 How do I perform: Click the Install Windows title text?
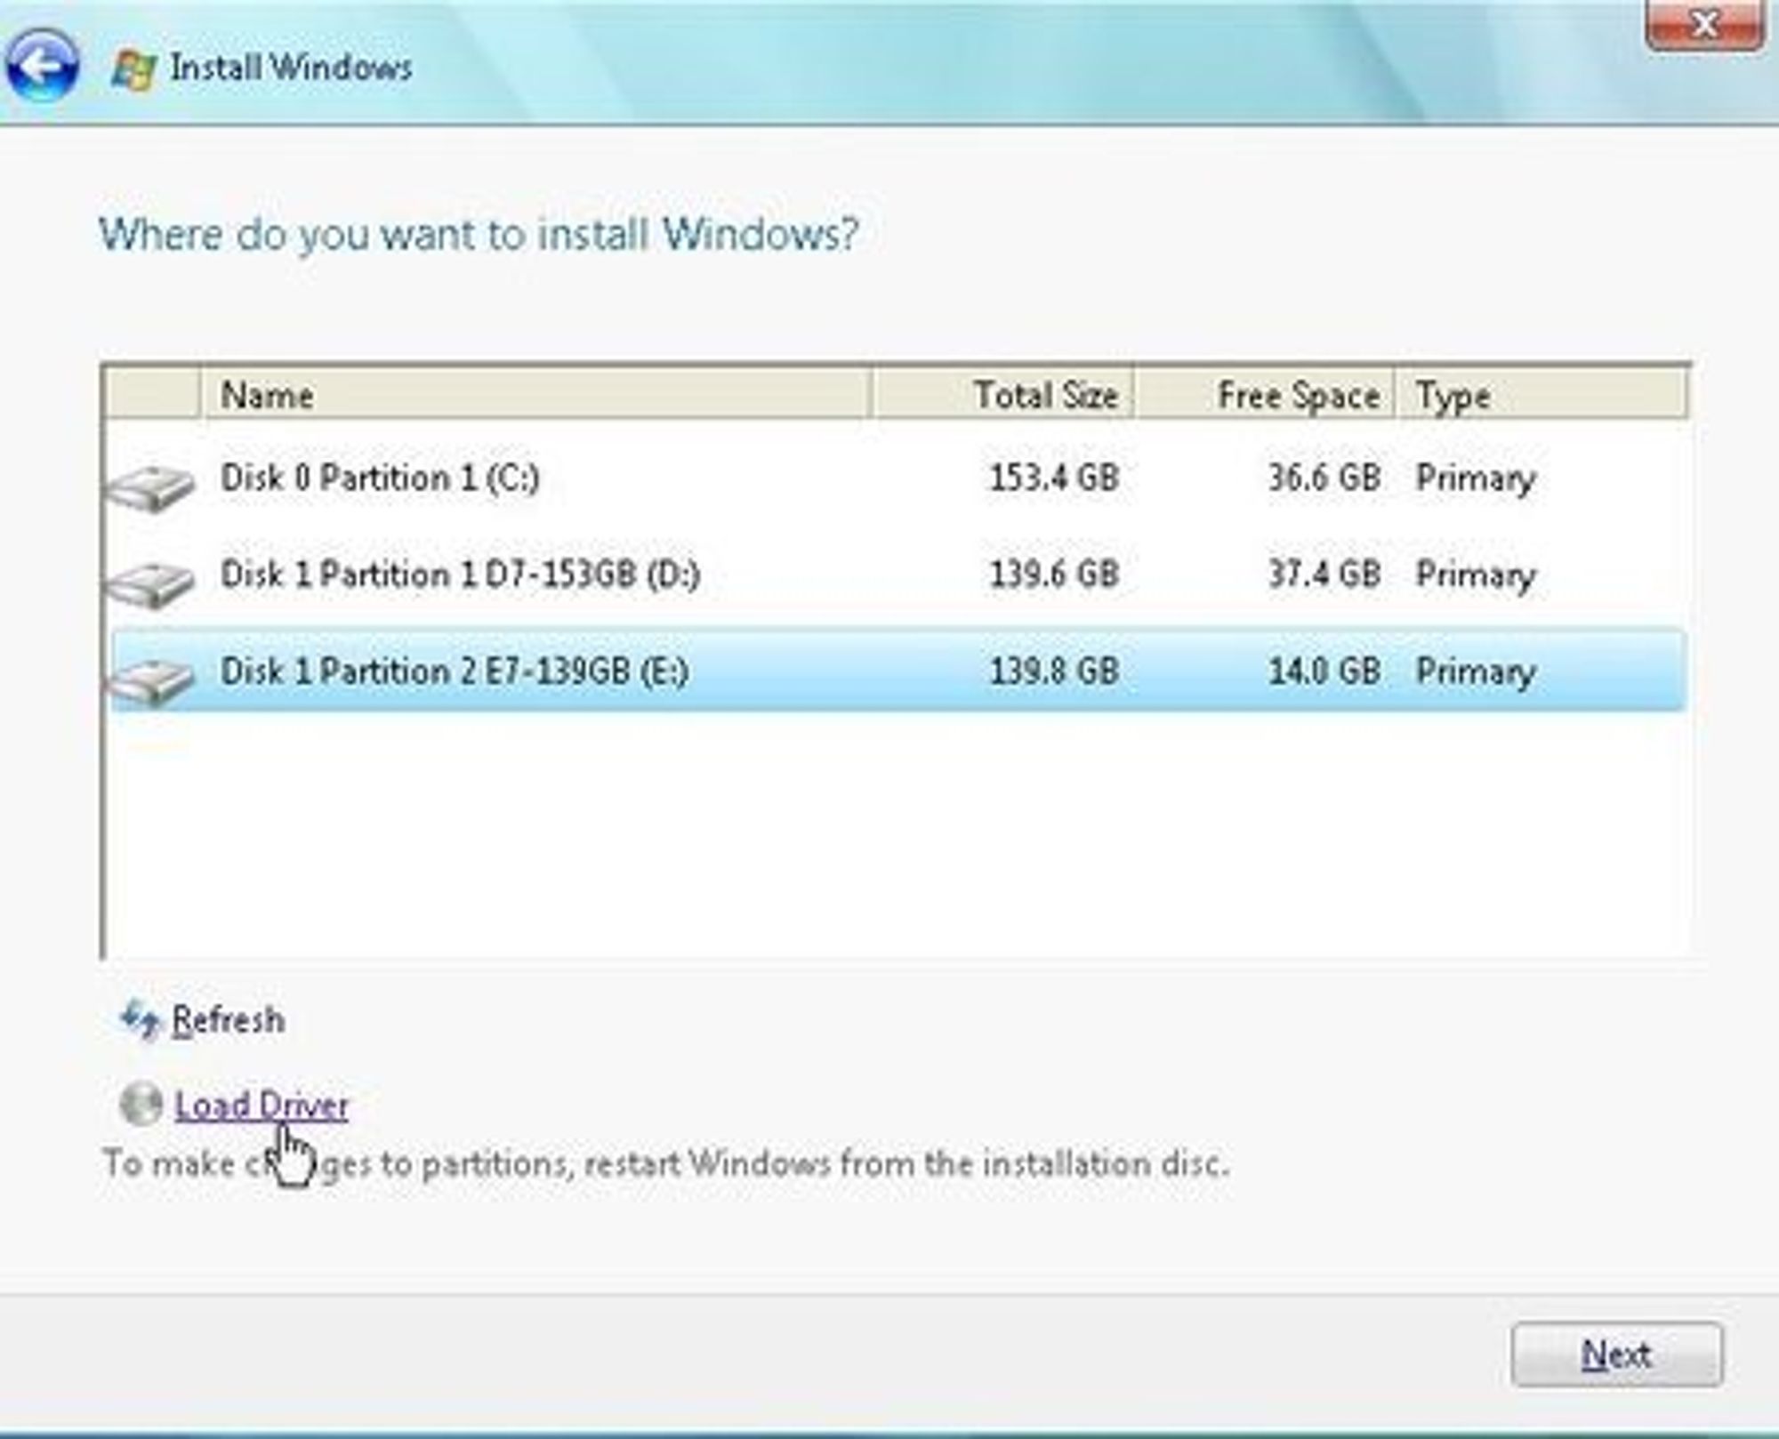pyautogui.click(x=291, y=68)
